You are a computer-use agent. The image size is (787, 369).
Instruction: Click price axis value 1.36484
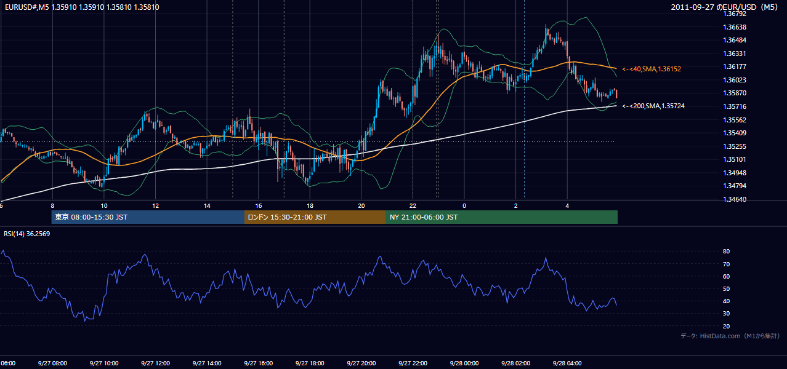pos(735,40)
